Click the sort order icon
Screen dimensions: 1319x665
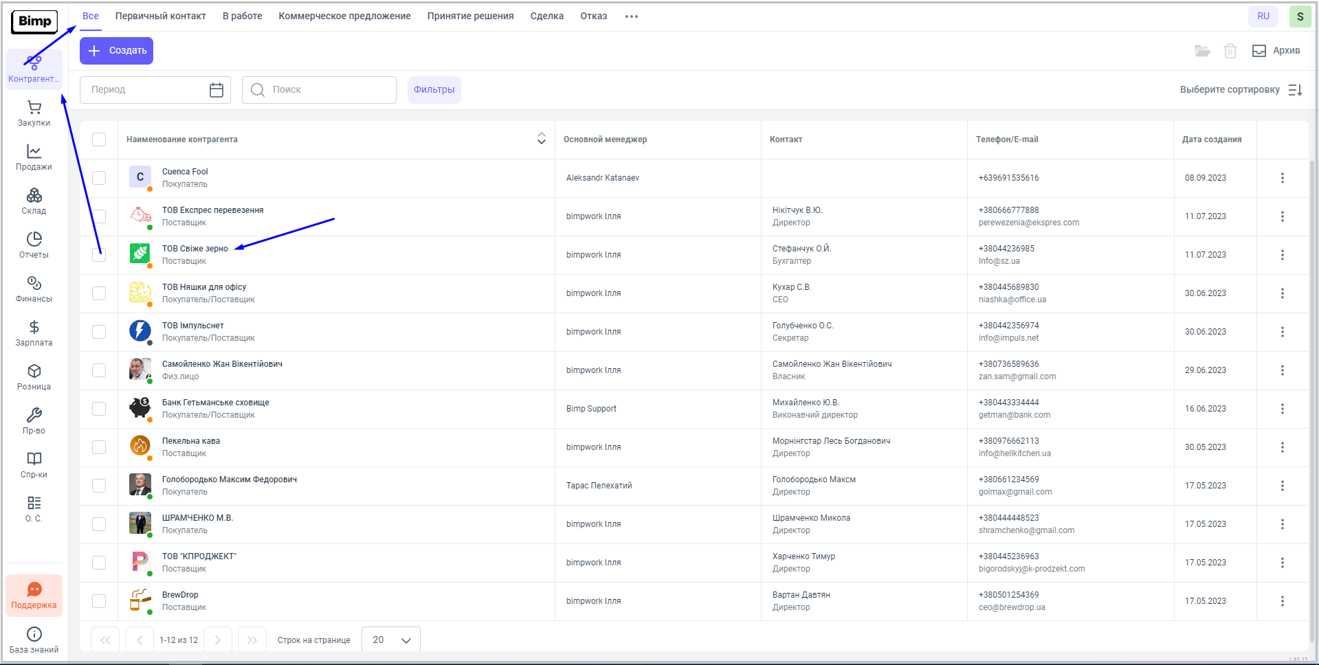coord(1295,90)
